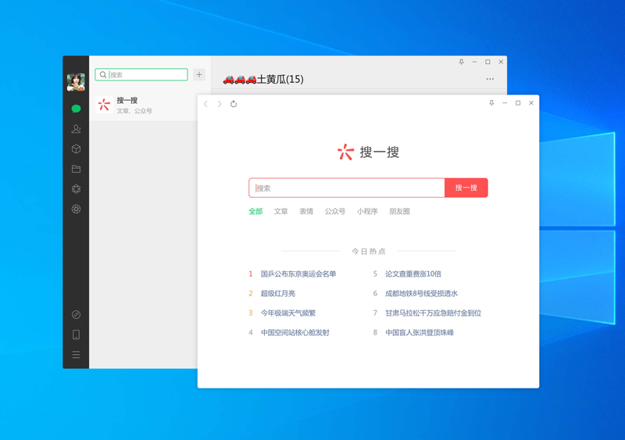Select the 文章 filter tab
This screenshot has width=625, height=440.
[281, 212]
